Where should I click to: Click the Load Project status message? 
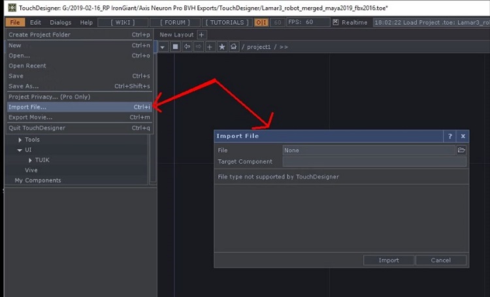coord(431,22)
